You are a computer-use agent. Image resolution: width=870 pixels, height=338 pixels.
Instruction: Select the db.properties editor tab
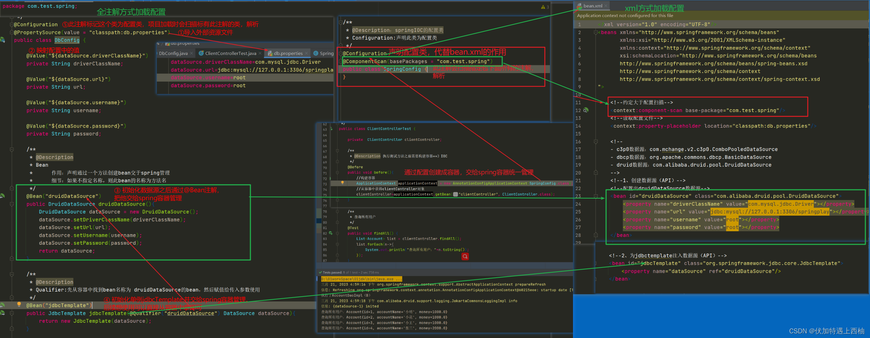288,53
